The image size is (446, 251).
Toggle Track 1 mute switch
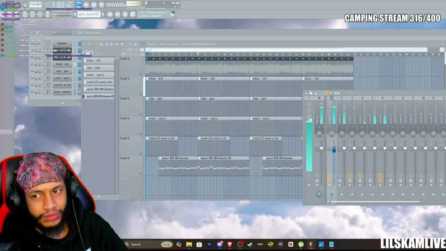(140, 74)
